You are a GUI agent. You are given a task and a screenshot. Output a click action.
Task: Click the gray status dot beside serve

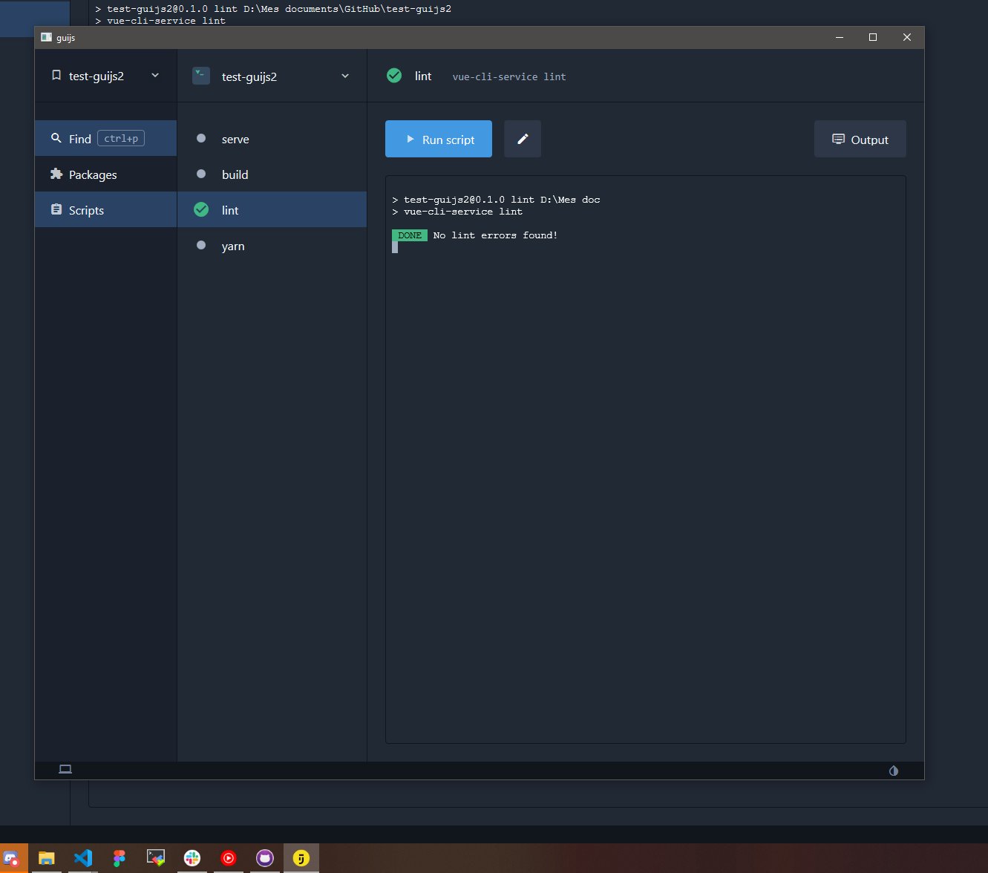(x=200, y=138)
